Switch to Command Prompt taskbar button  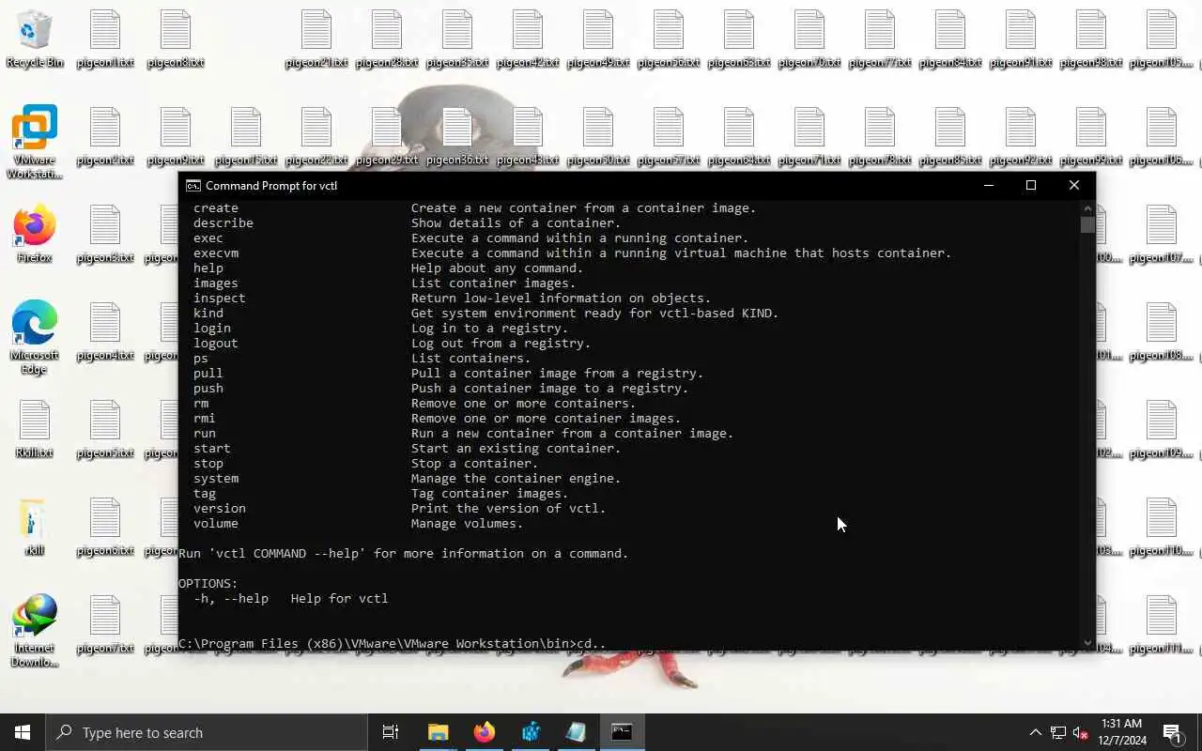tap(622, 732)
